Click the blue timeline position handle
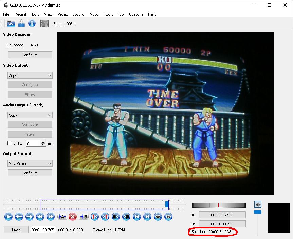This screenshot has height=239, width=293. click(167, 204)
